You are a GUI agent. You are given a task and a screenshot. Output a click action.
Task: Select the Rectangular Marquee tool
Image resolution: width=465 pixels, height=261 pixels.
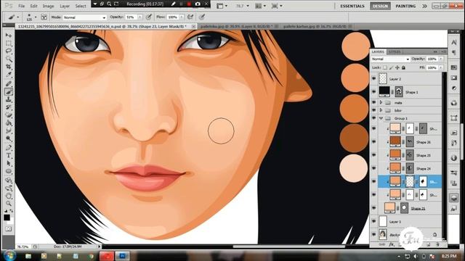(9, 43)
